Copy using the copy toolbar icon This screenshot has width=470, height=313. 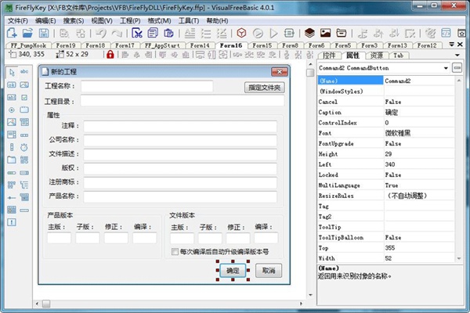pyautogui.click(x=153, y=33)
